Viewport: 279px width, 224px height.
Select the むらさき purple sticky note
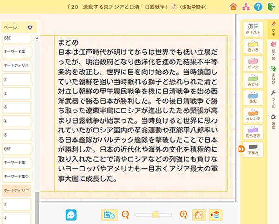point(253,132)
